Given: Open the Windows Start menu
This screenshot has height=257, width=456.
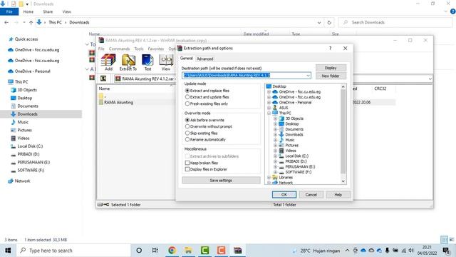Looking at the screenshot, I should (8, 251).
